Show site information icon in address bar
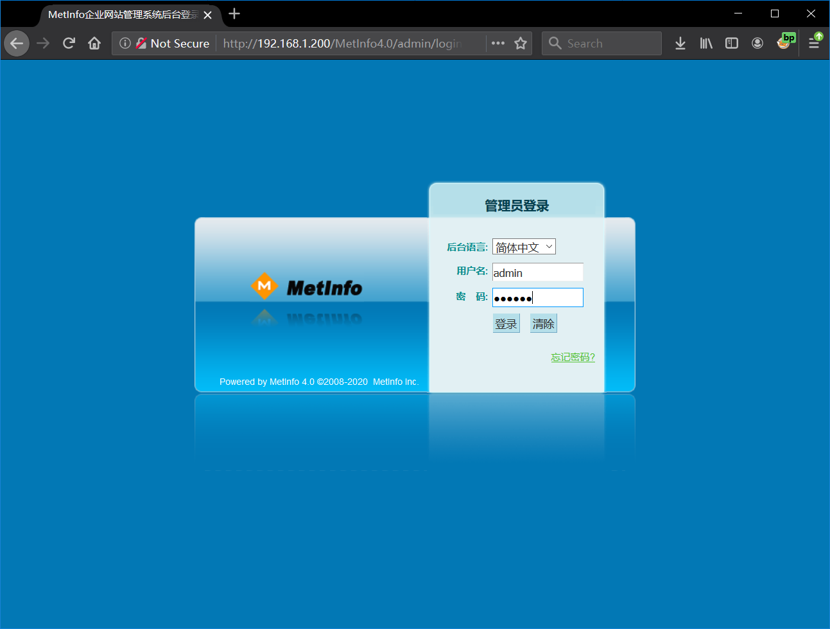Image resolution: width=830 pixels, height=629 pixels. coord(125,43)
